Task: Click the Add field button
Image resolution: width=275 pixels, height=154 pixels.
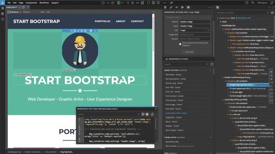Action: click(188, 52)
